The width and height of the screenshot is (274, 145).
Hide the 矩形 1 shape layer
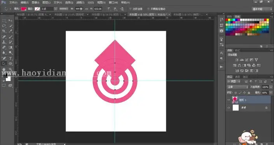[229, 100]
